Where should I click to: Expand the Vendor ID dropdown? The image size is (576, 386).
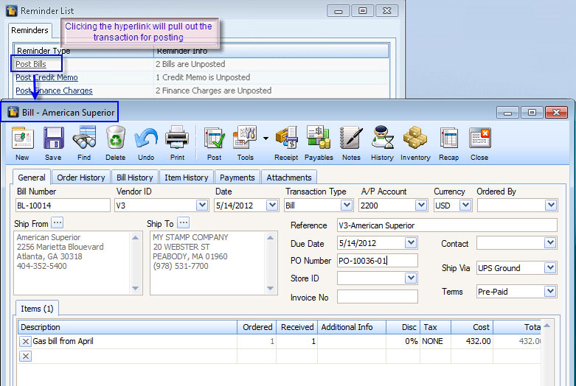click(x=202, y=205)
